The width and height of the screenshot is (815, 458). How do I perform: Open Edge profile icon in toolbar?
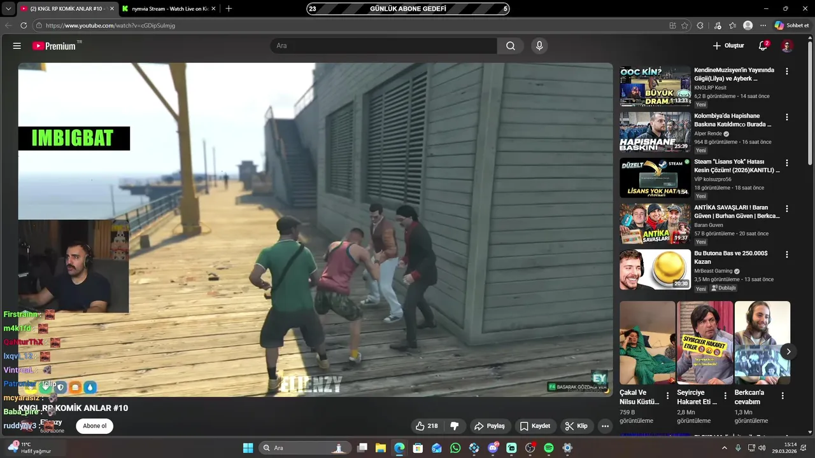[748, 25]
